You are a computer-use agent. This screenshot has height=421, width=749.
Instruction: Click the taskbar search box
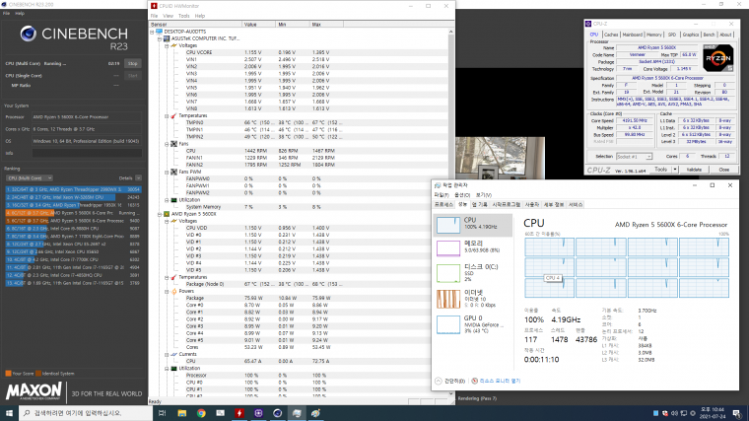point(85,413)
